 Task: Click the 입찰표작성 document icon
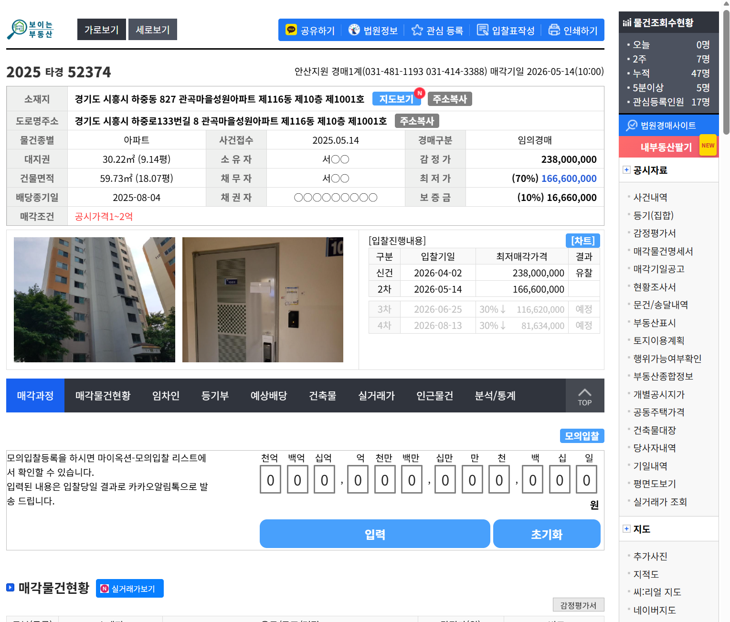(x=483, y=30)
